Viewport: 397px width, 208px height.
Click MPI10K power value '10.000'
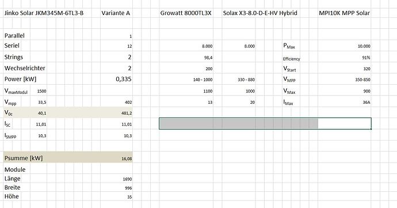[x=364, y=46]
